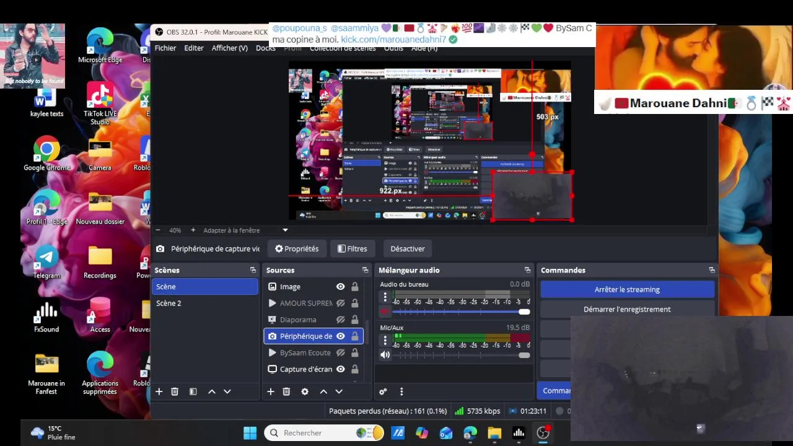
Task: Show the Diaporama source
Action: click(340, 320)
